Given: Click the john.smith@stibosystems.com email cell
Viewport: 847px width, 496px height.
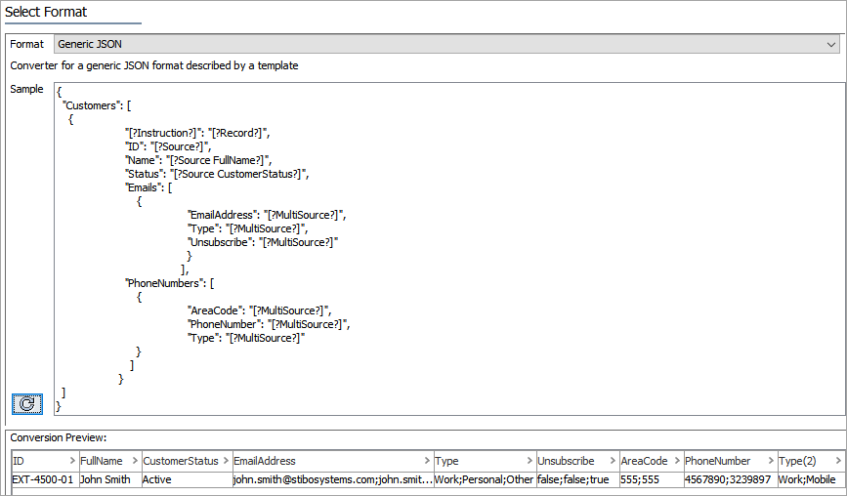Looking at the screenshot, I should tap(332, 479).
